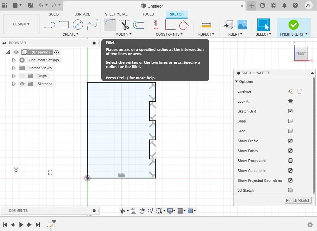This screenshot has height=231, width=317.
Task: Click the FRONT face of ViewCube
Action: tap(301, 54)
